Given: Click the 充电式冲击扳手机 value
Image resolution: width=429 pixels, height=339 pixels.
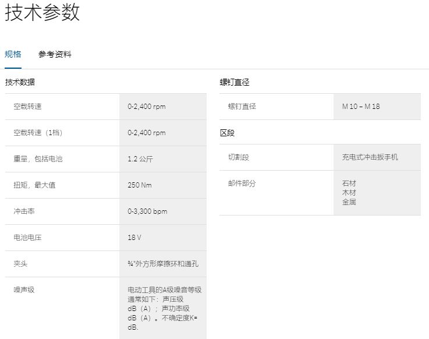Looking at the screenshot, I should point(370,157).
